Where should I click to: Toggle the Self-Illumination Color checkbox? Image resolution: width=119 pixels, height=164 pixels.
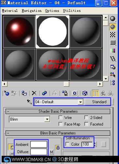68,144
